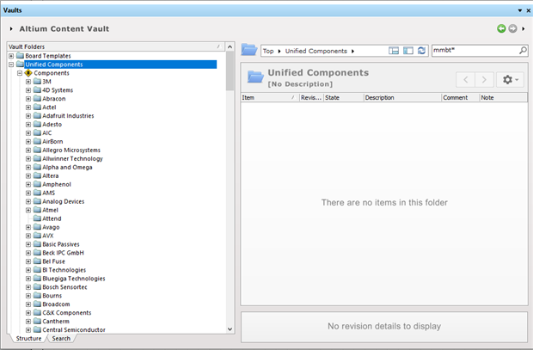Screen dimensions: 533x350
Task: Close the Vaults panel
Action: 529,10
